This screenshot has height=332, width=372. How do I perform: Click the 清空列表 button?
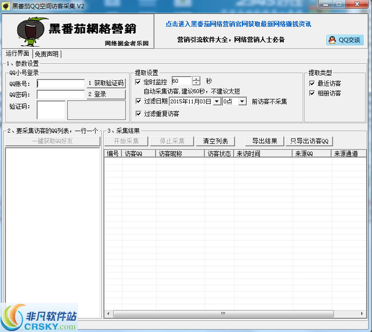(x=215, y=141)
